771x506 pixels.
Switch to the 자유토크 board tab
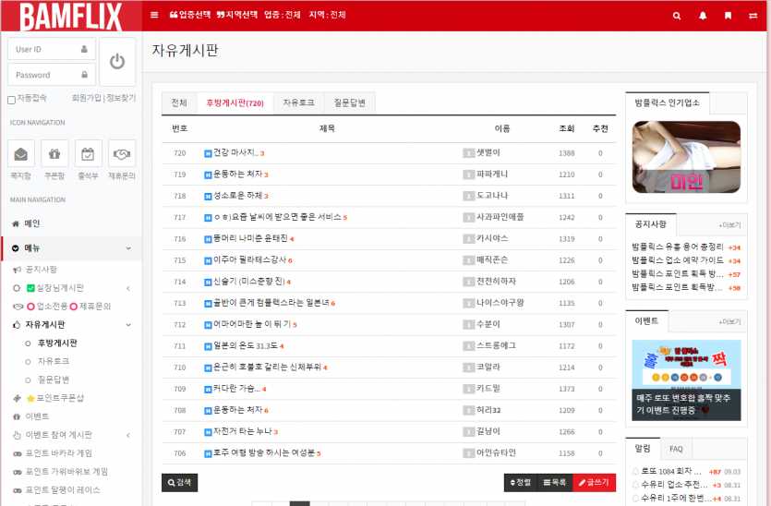point(298,102)
